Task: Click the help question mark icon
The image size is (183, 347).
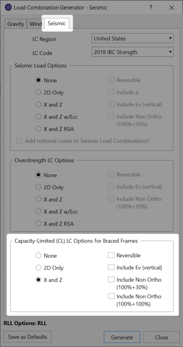Action: 151,7
